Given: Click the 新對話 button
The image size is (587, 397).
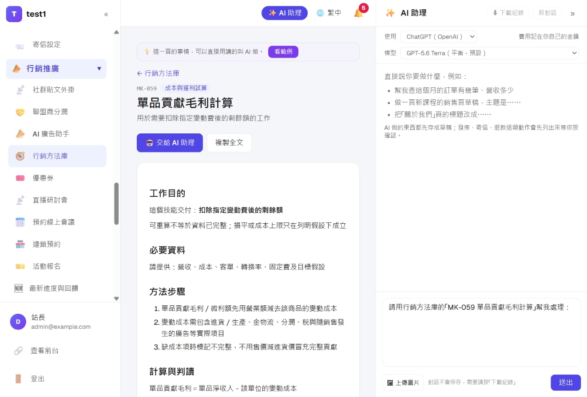Looking at the screenshot, I should pyautogui.click(x=547, y=13).
